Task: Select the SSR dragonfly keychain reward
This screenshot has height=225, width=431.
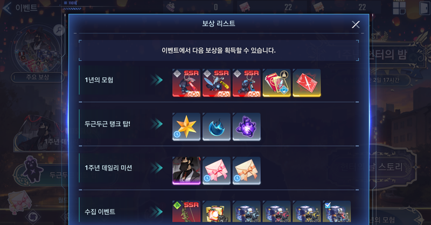Action: coord(217,83)
